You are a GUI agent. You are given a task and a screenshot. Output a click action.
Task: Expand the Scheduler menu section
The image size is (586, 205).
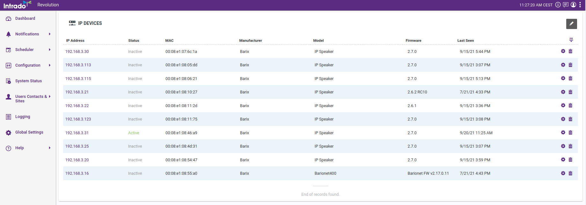[50, 50]
